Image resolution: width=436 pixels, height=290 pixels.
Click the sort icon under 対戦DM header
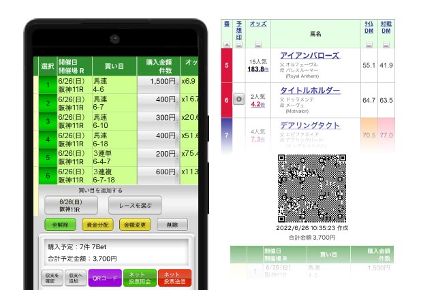click(386, 45)
